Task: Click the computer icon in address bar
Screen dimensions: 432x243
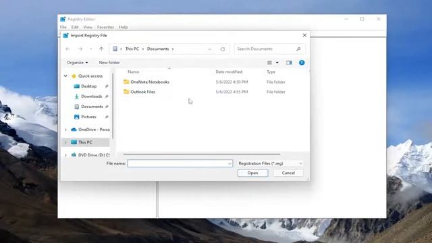Action: point(115,49)
